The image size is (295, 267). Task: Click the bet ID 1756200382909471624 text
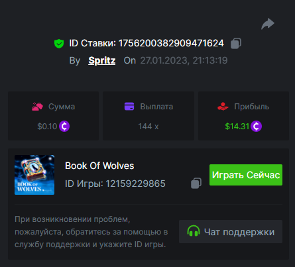tap(171, 43)
